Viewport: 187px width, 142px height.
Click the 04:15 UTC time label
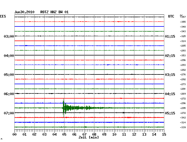point(170,94)
